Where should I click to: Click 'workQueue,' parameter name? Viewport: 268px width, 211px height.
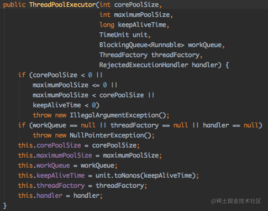(x=206, y=45)
